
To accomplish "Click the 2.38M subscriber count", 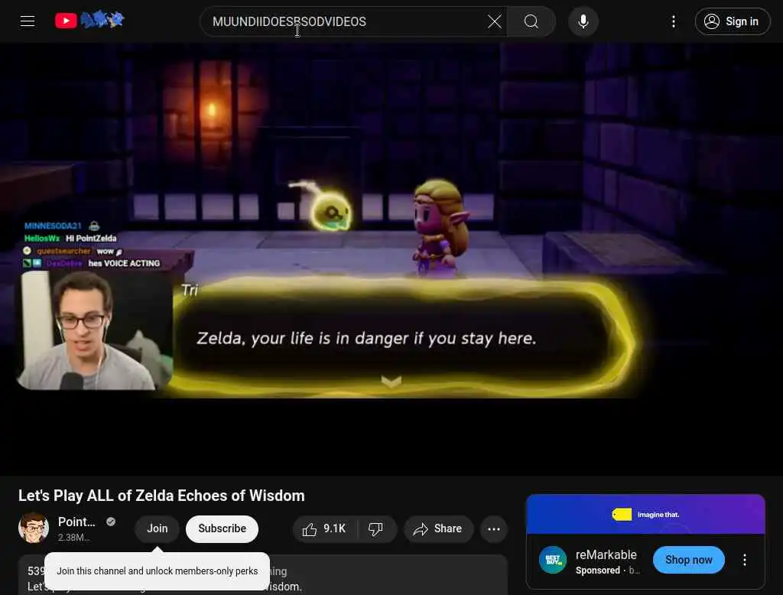I will pyautogui.click(x=74, y=538).
